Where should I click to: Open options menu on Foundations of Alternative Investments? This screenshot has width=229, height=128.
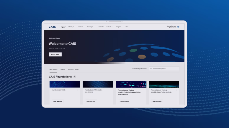coord(111,90)
